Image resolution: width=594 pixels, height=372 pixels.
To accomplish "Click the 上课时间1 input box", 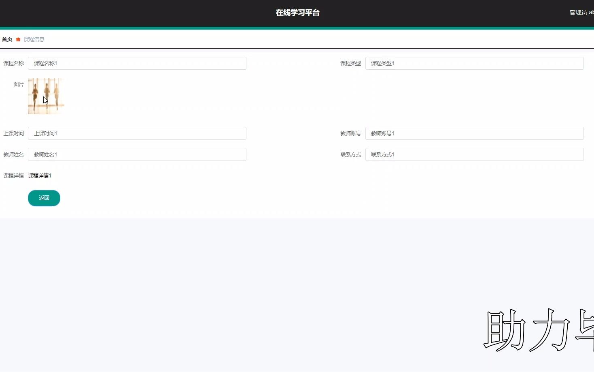I will point(137,133).
